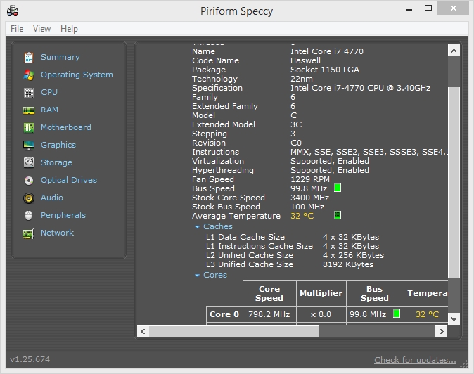474x374 pixels.
Task: Select the CPU section label
Action: coord(49,92)
